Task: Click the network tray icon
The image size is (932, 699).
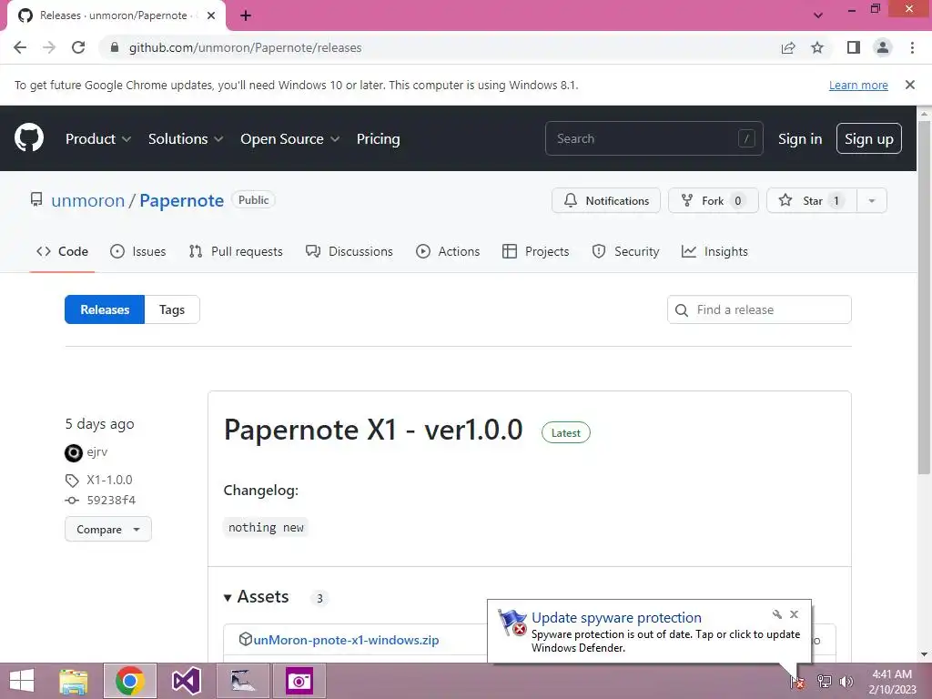Action: [x=824, y=682]
